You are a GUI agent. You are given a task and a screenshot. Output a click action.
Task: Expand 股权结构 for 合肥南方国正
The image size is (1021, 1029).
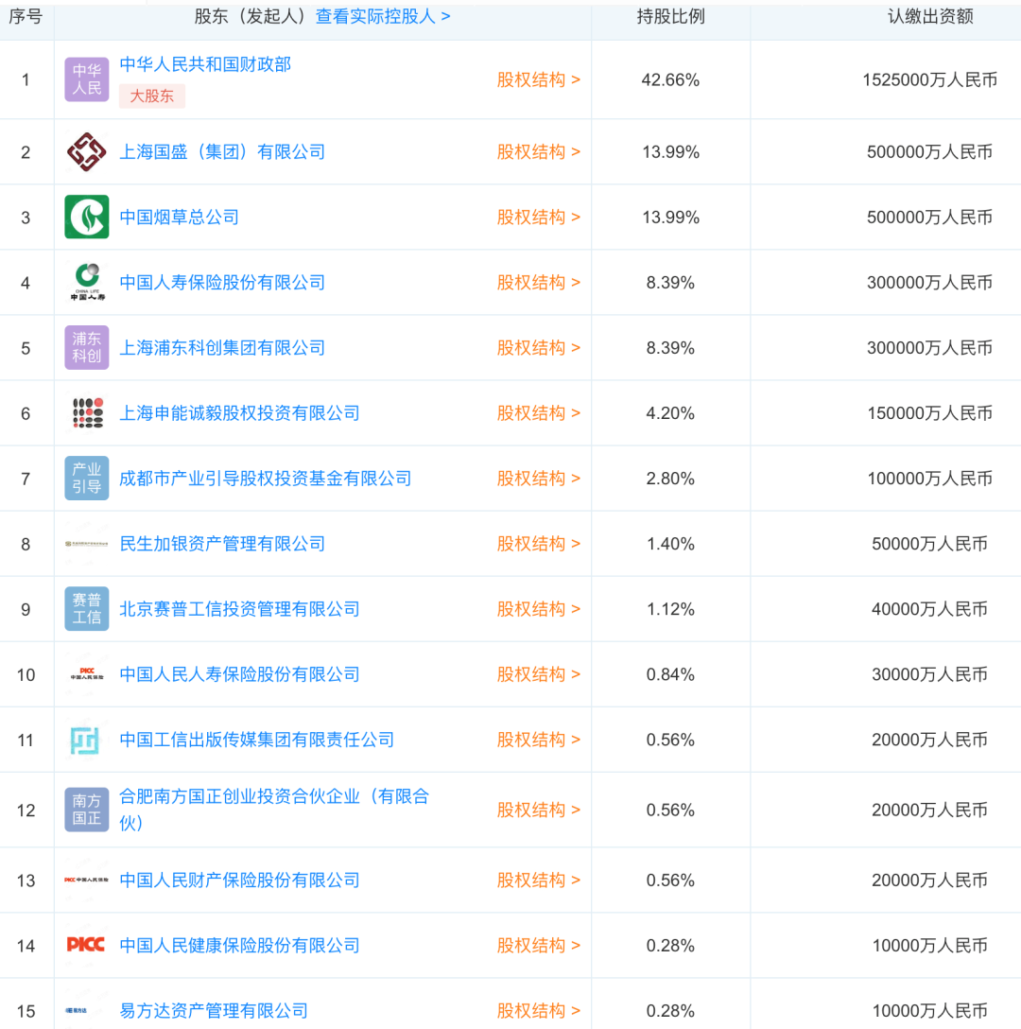[x=539, y=810]
